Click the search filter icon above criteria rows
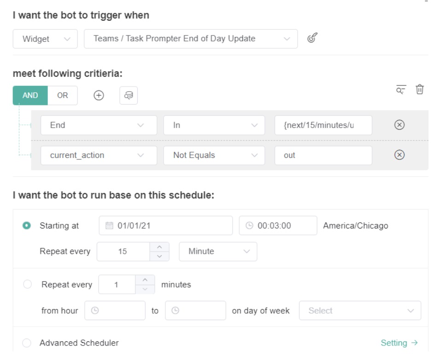The height and width of the screenshot is (363, 440). [400, 90]
